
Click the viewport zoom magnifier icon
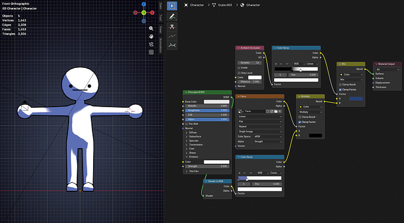(x=151, y=29)
